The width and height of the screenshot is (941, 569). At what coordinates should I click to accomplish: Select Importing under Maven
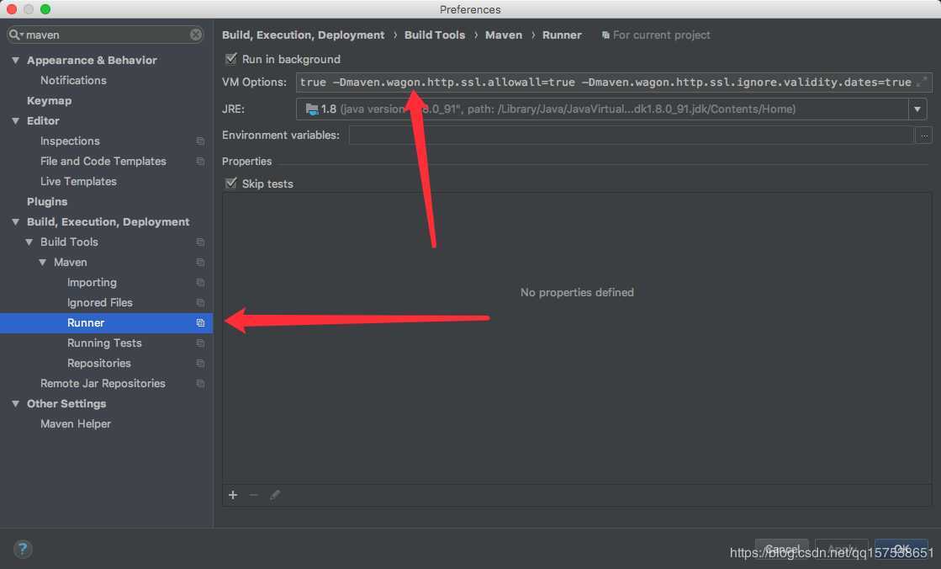[92, 283]
